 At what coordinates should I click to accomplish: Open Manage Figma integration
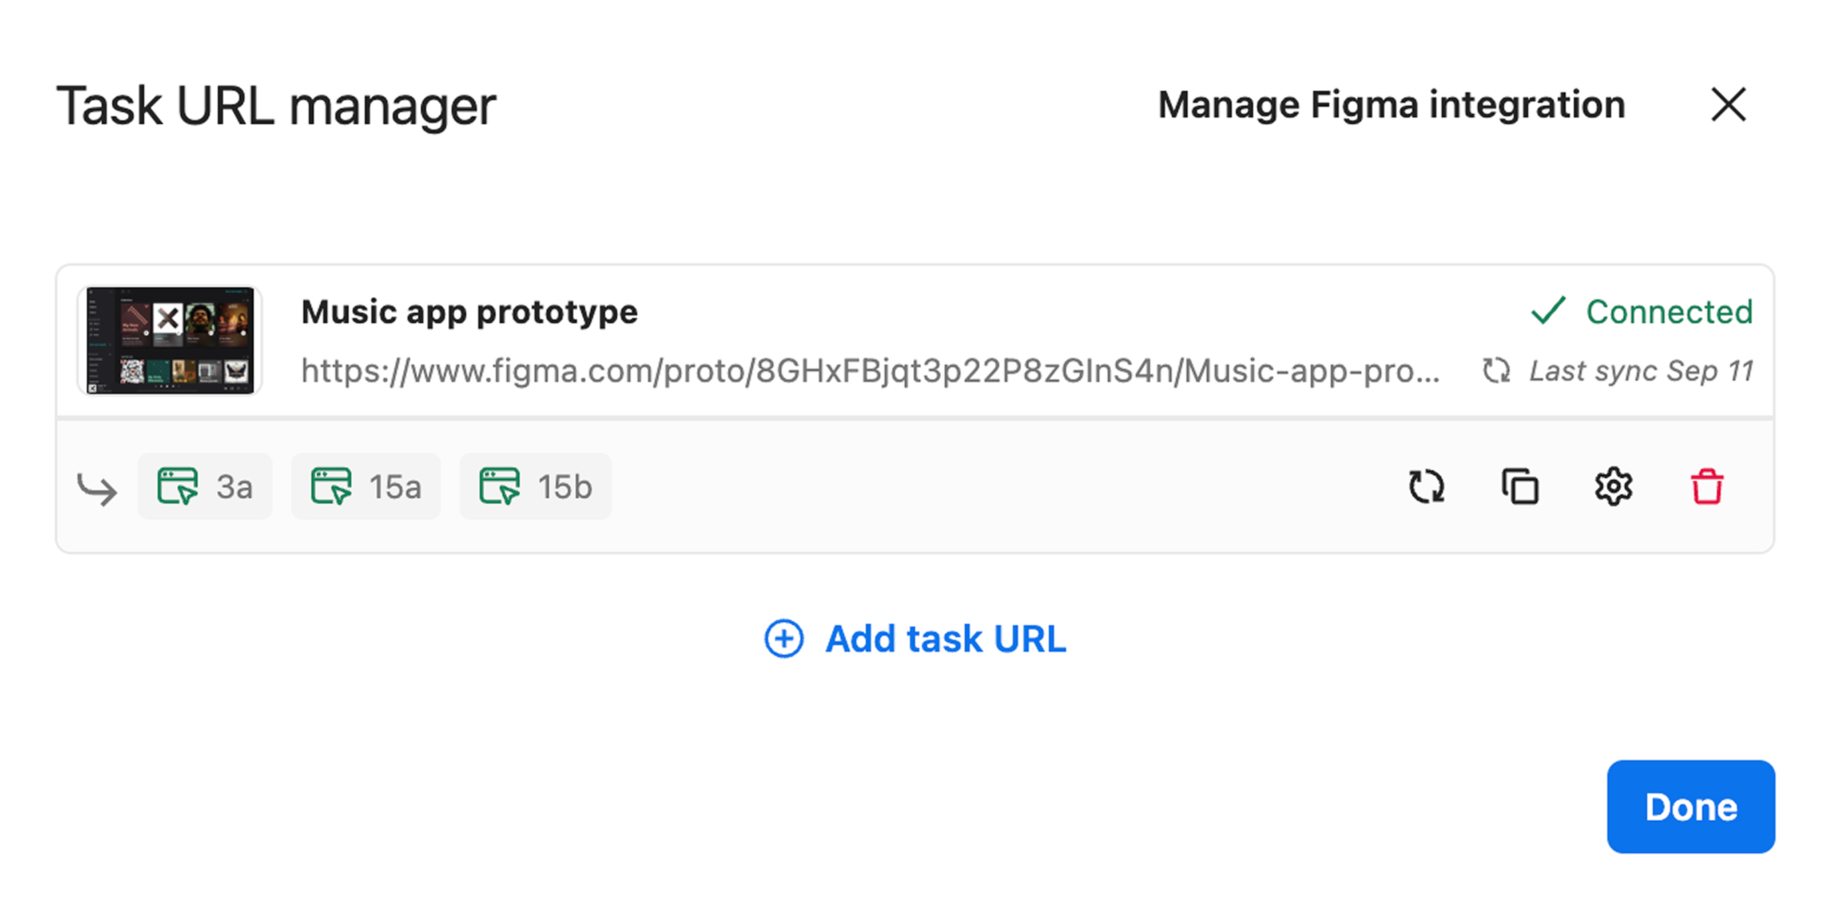pos(1391,105)
